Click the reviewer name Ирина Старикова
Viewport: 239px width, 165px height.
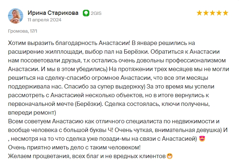[53, 13]
